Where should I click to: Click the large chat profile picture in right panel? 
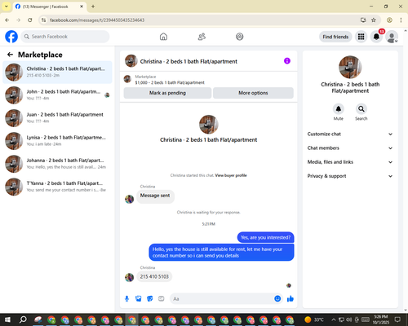pos(350,68)
